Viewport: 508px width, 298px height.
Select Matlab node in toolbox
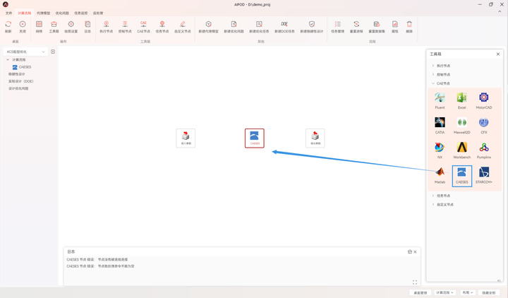[x=440, y=175]
